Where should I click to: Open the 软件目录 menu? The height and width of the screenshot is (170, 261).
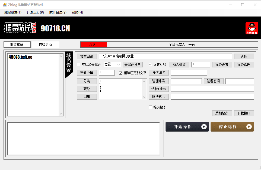point(58,12)
